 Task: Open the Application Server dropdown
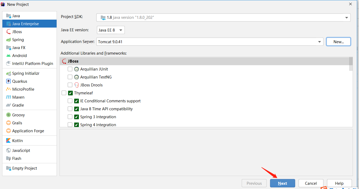pos(210,42)
